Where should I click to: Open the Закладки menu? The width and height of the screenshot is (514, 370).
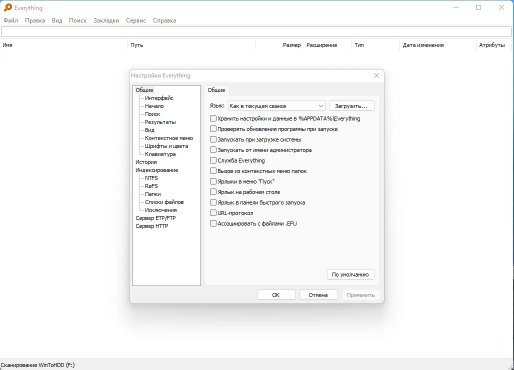106,20
